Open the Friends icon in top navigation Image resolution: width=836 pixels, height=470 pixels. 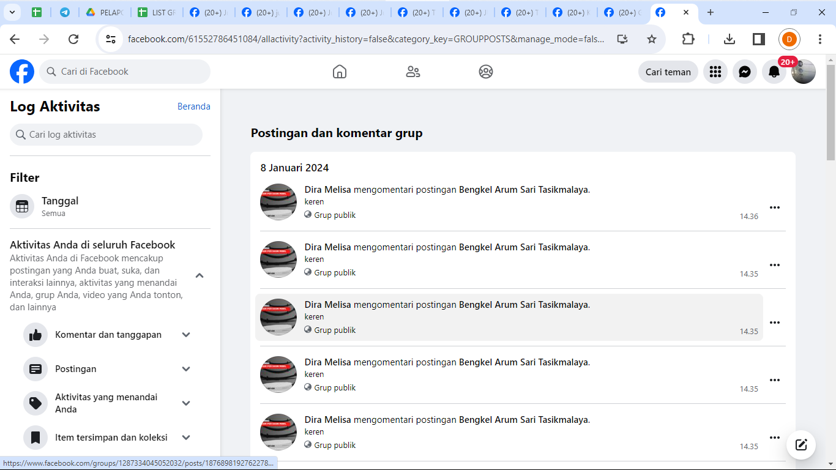pos(413,72)
